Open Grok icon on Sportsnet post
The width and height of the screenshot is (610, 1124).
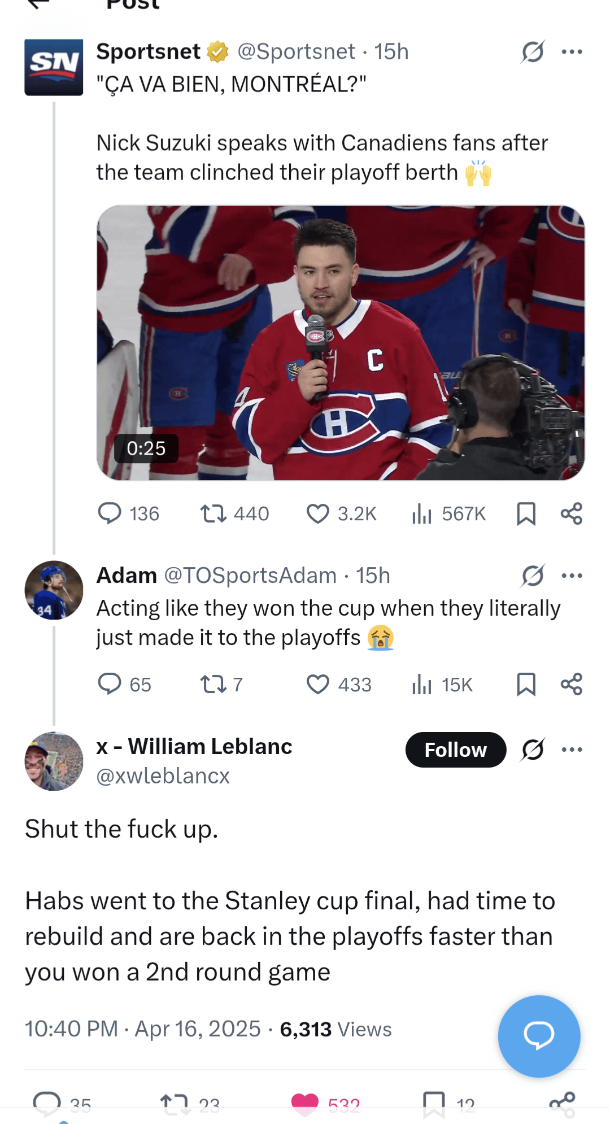(x=533, y=52)
